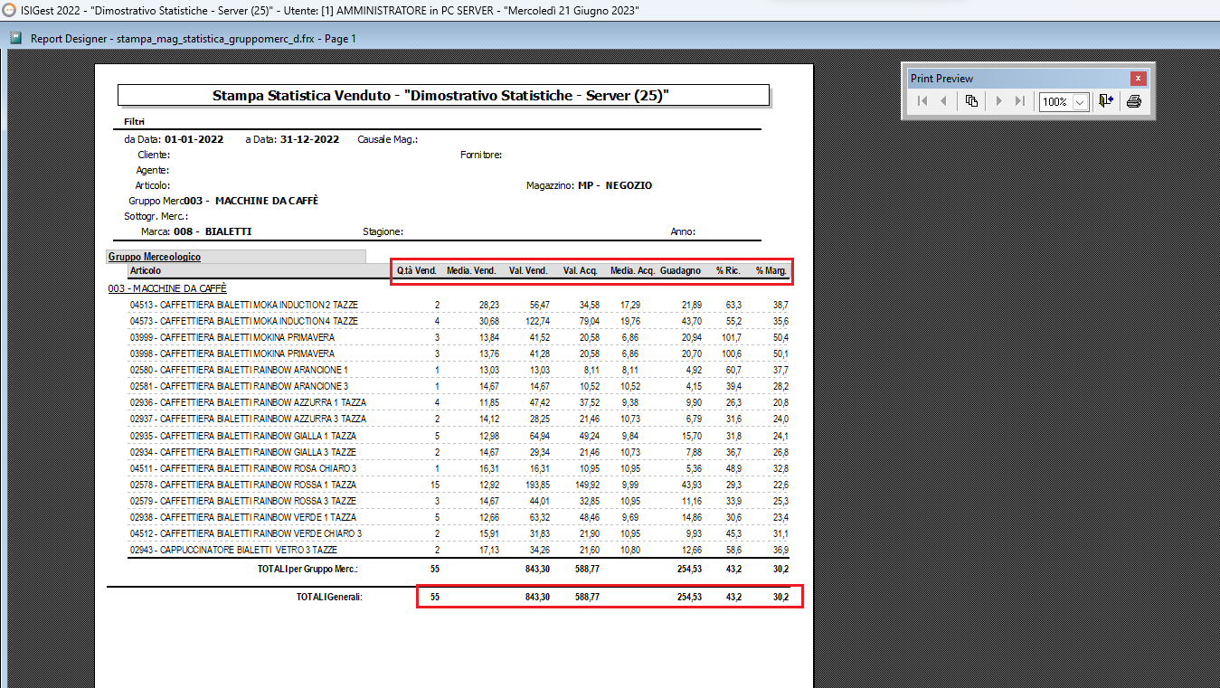The height and width of the screenshot is (688, 1220).
Task: Close the preview with the exit door icon
Action: tap(1106, 101)
